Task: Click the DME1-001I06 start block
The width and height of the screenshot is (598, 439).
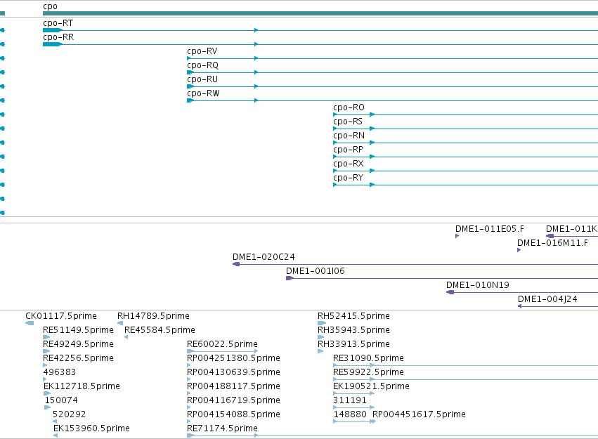Action: 290,278
